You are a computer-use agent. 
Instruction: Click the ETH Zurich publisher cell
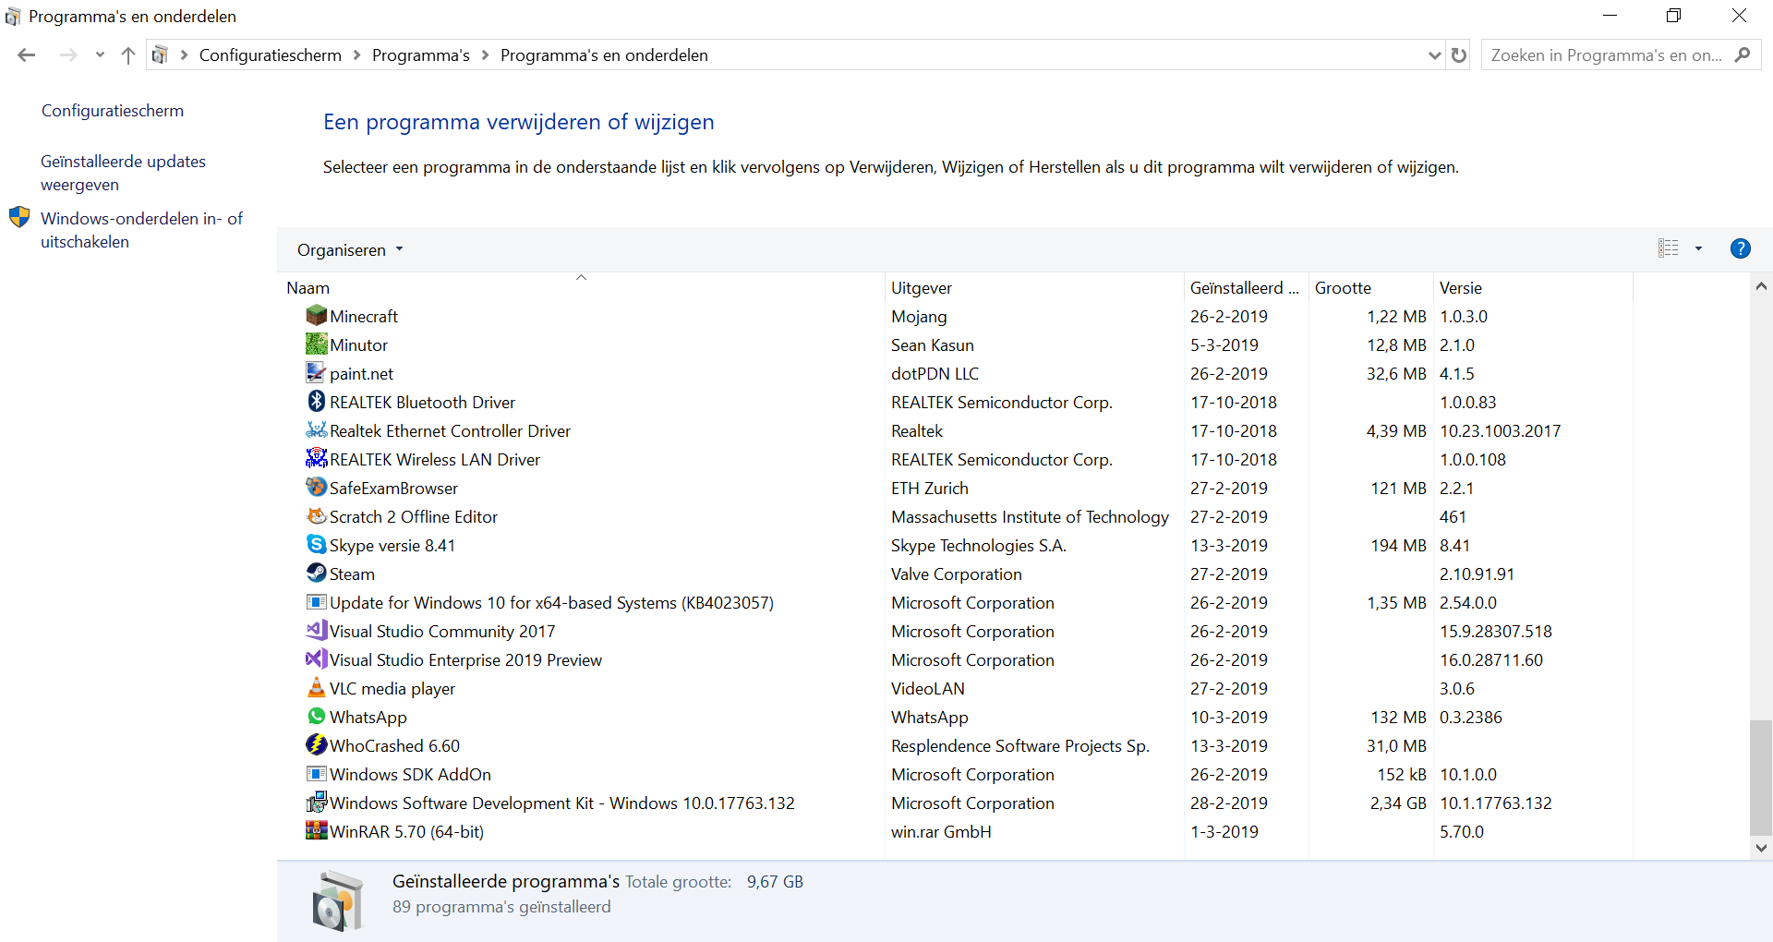[930, 489]
